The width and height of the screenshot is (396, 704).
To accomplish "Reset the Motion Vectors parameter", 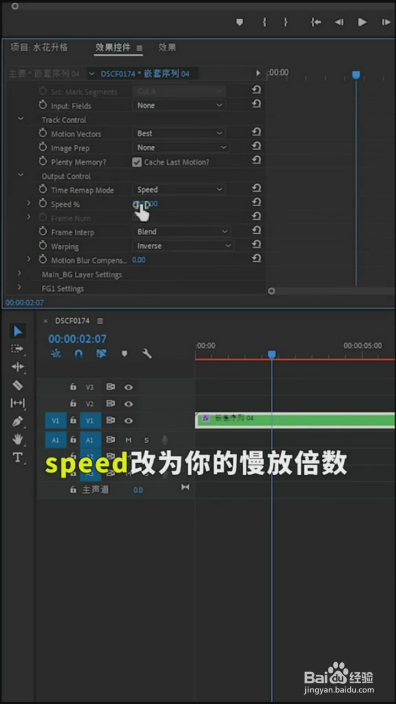I will pos(256,132).
